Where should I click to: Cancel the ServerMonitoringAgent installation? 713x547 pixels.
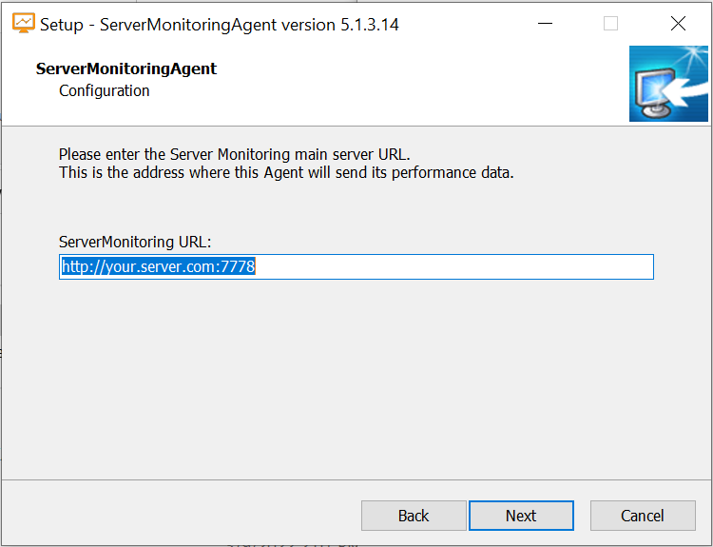tap(643, 516)
